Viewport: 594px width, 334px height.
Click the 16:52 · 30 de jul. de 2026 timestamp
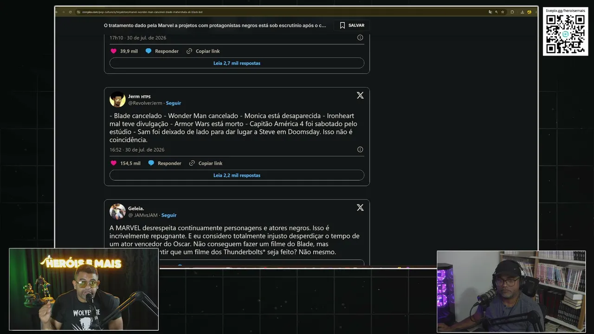tap(137, 150)
